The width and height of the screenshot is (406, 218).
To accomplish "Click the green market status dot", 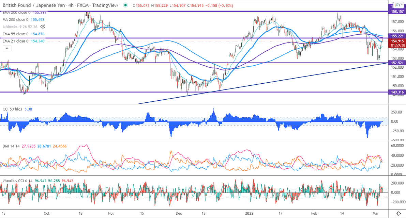I will click(x=125, y=5).
